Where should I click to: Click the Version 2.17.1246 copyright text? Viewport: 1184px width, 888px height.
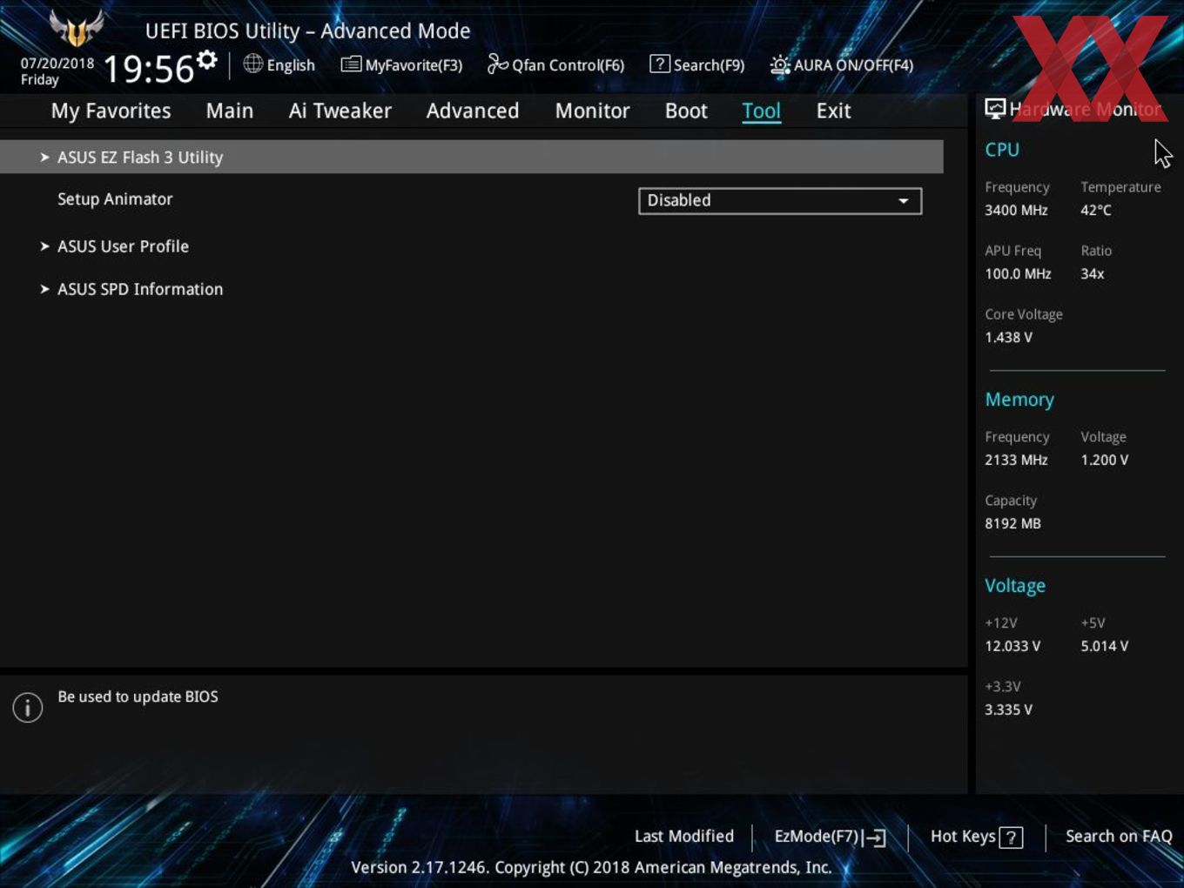pos(591,867)
